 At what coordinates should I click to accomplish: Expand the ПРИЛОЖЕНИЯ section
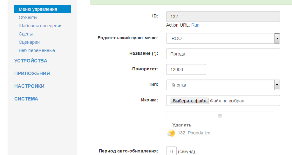tap(32, 74)
